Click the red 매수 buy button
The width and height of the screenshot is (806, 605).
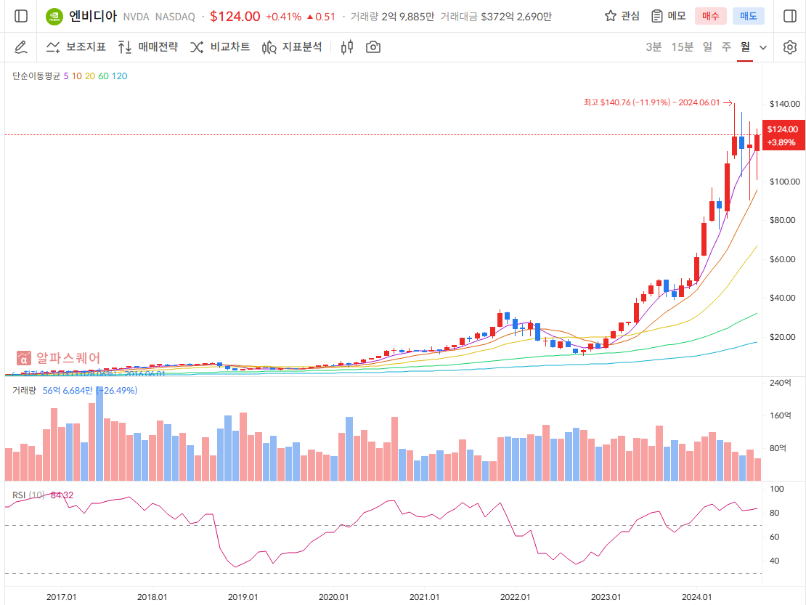tap(710, 16)
